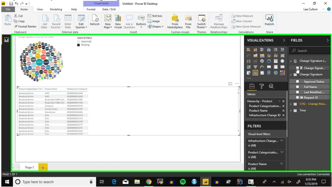This screenshot has height=187, width=332.
Task: Open the Format visual tools tab
Action: [91, 9]
